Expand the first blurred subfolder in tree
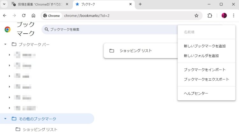Viewport: 239px width, 135px height. (10, 55)
